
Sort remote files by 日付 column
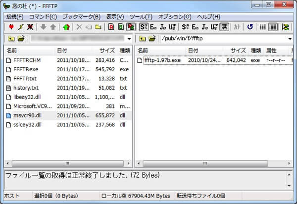pos(204,51)
